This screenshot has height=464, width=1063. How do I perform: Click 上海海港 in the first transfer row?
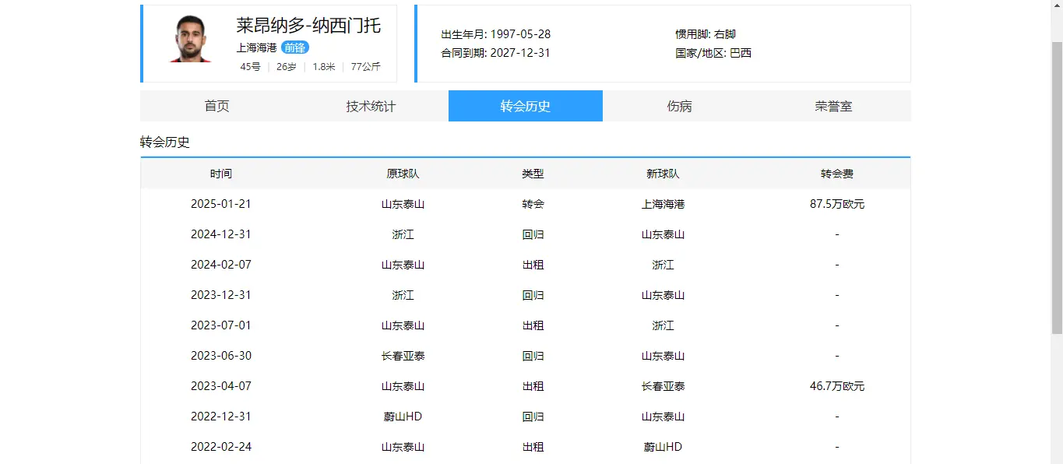pos(662,203)
